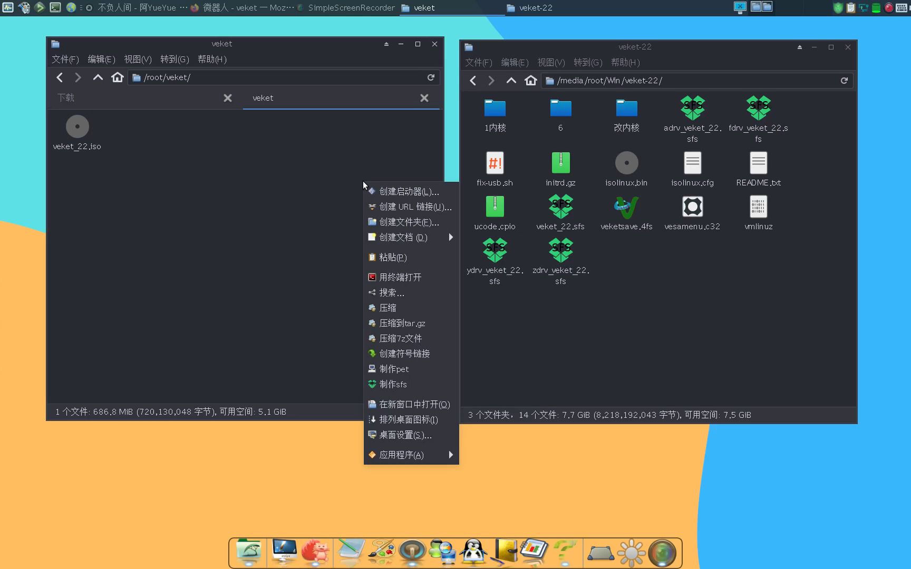Choose 桌面设置(S)... from context menu
Viewport: 911px width, 569px height.
[411, 435]
